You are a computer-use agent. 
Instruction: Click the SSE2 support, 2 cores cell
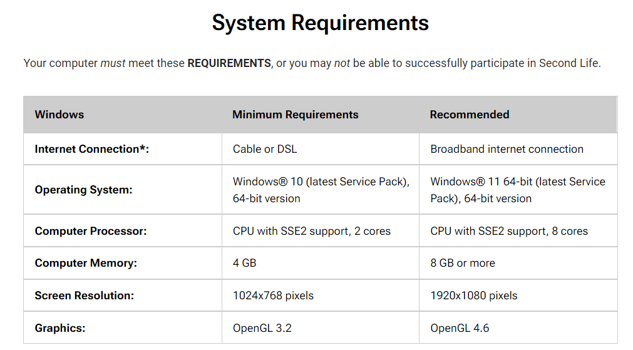312,231
